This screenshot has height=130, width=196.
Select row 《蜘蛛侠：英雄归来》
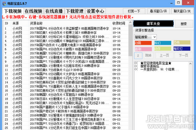(66, 53)
